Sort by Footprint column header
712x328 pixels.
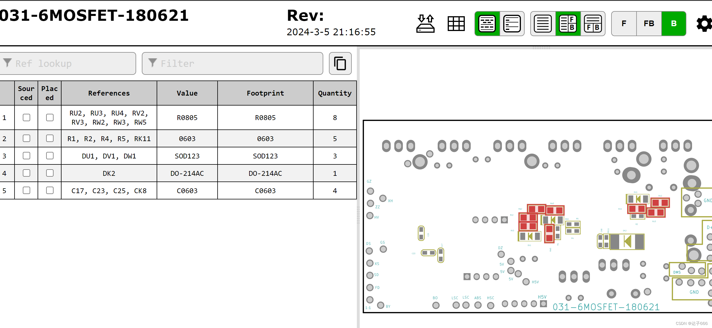265,93
